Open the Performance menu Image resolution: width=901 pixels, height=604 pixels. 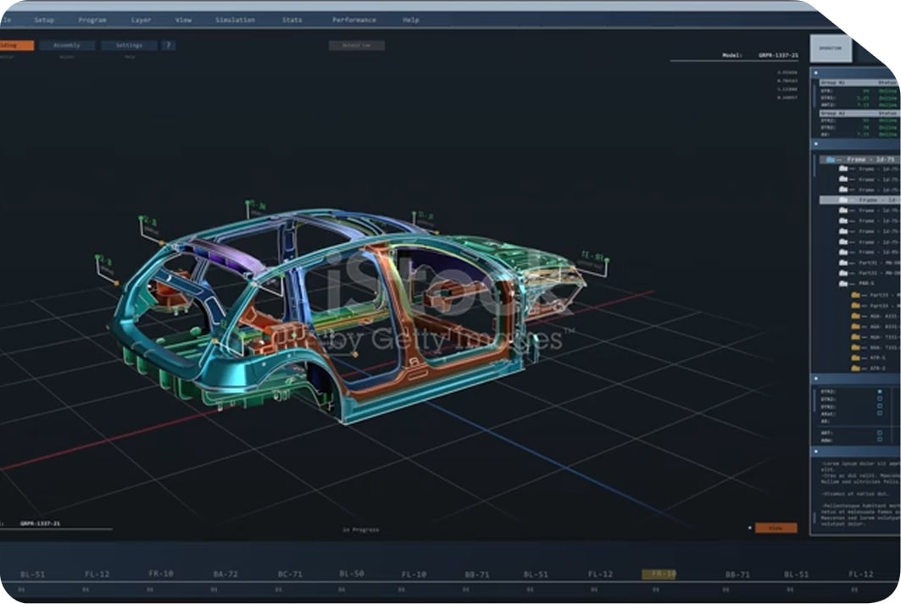354,19
